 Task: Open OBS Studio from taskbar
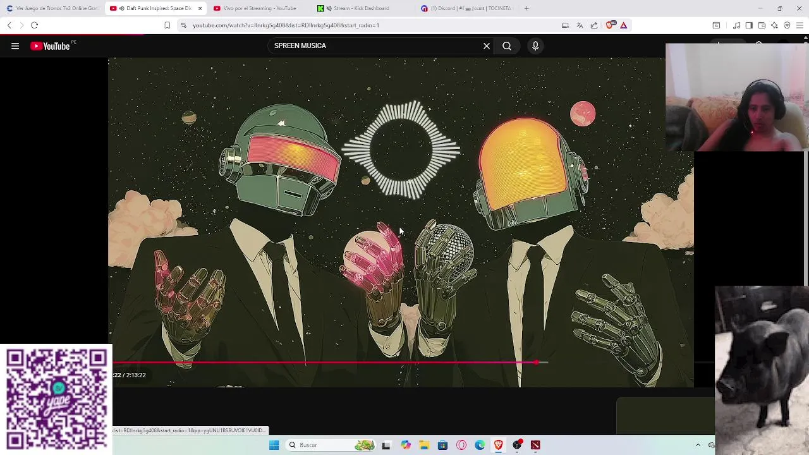(x=517, y=445)
